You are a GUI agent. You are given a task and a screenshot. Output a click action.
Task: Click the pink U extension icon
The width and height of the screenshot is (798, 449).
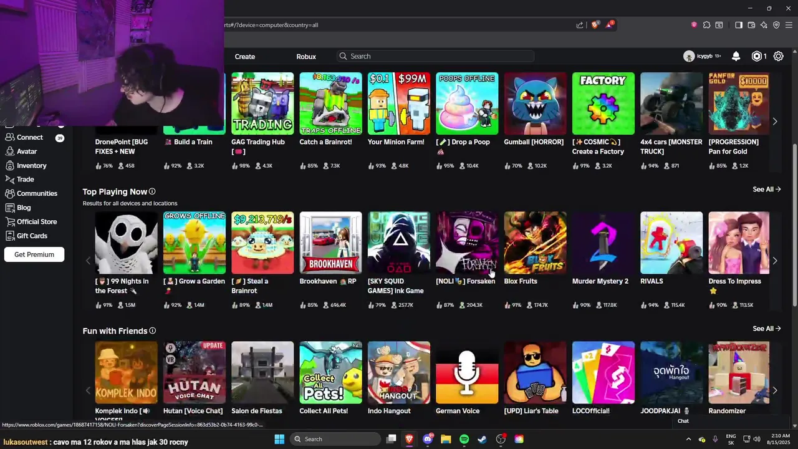694,25
